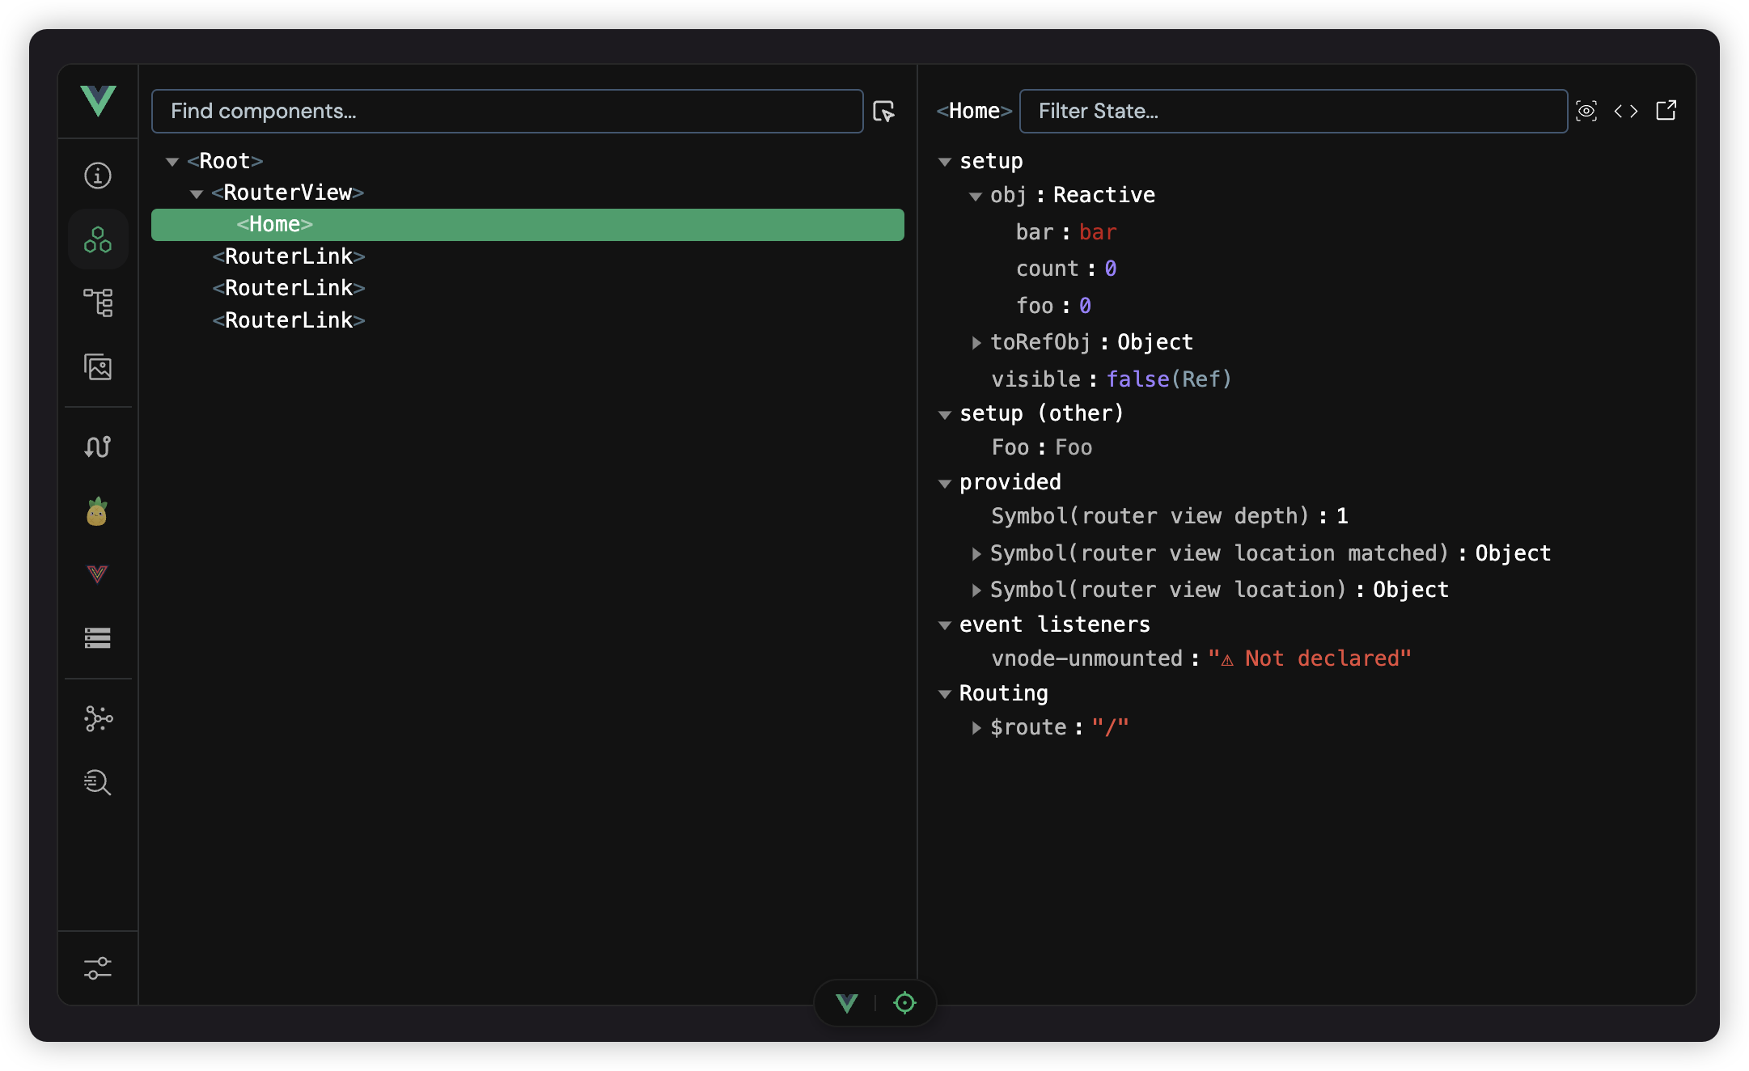Click the open-in-editor code brackets button
The height and width of the screenshot is (1071, 1749).
click(1626, 111)
